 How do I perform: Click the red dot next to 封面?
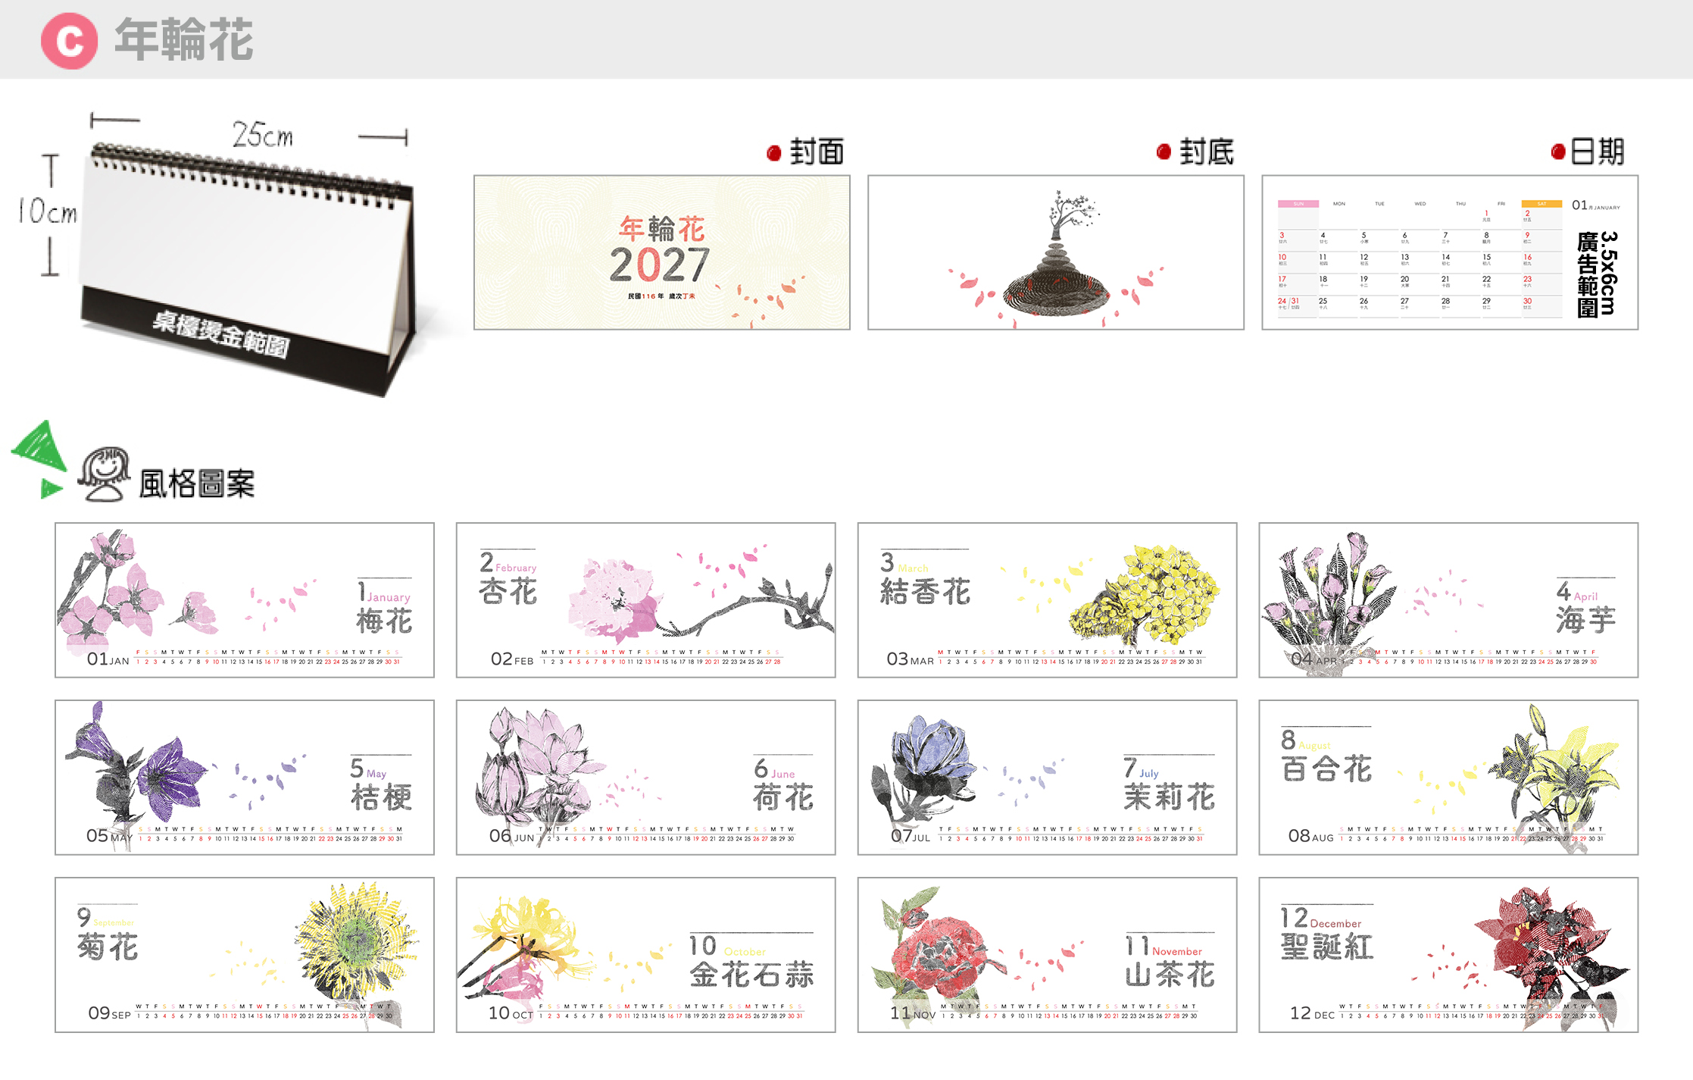tap(773, 153)
